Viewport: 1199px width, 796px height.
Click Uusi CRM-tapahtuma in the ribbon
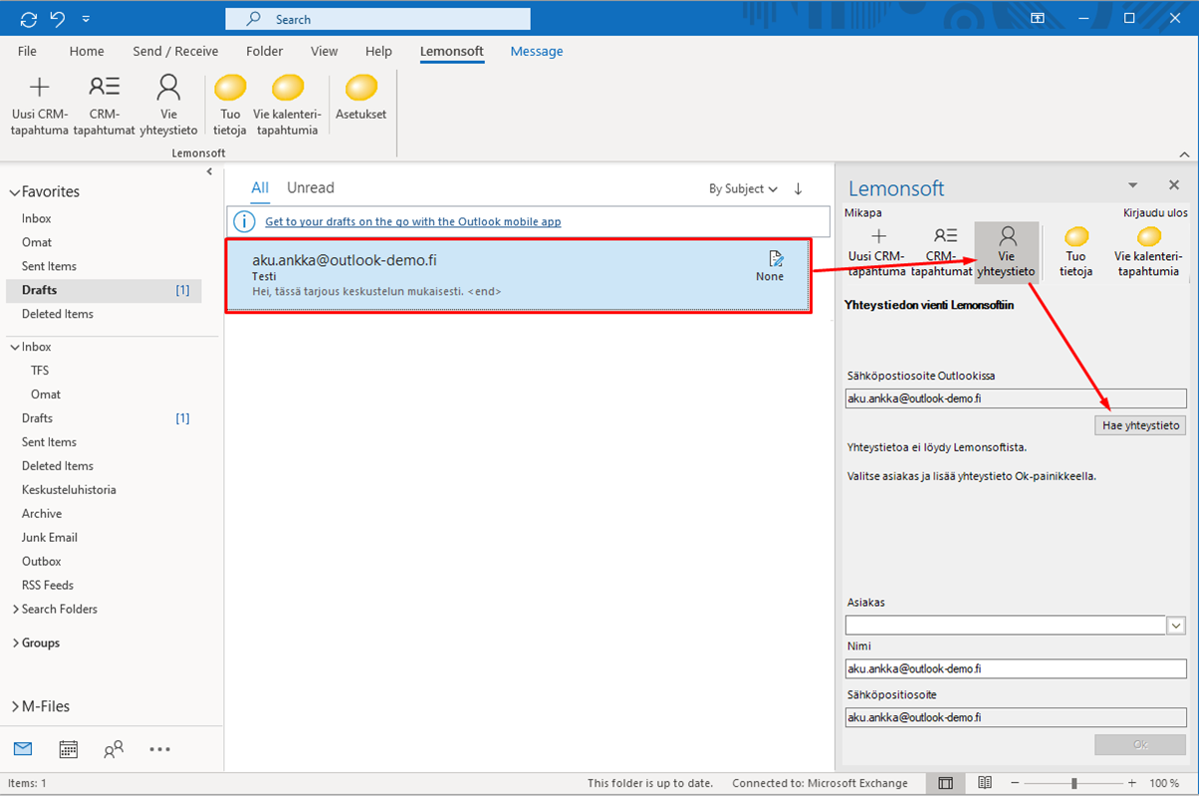tap(40, 105)
